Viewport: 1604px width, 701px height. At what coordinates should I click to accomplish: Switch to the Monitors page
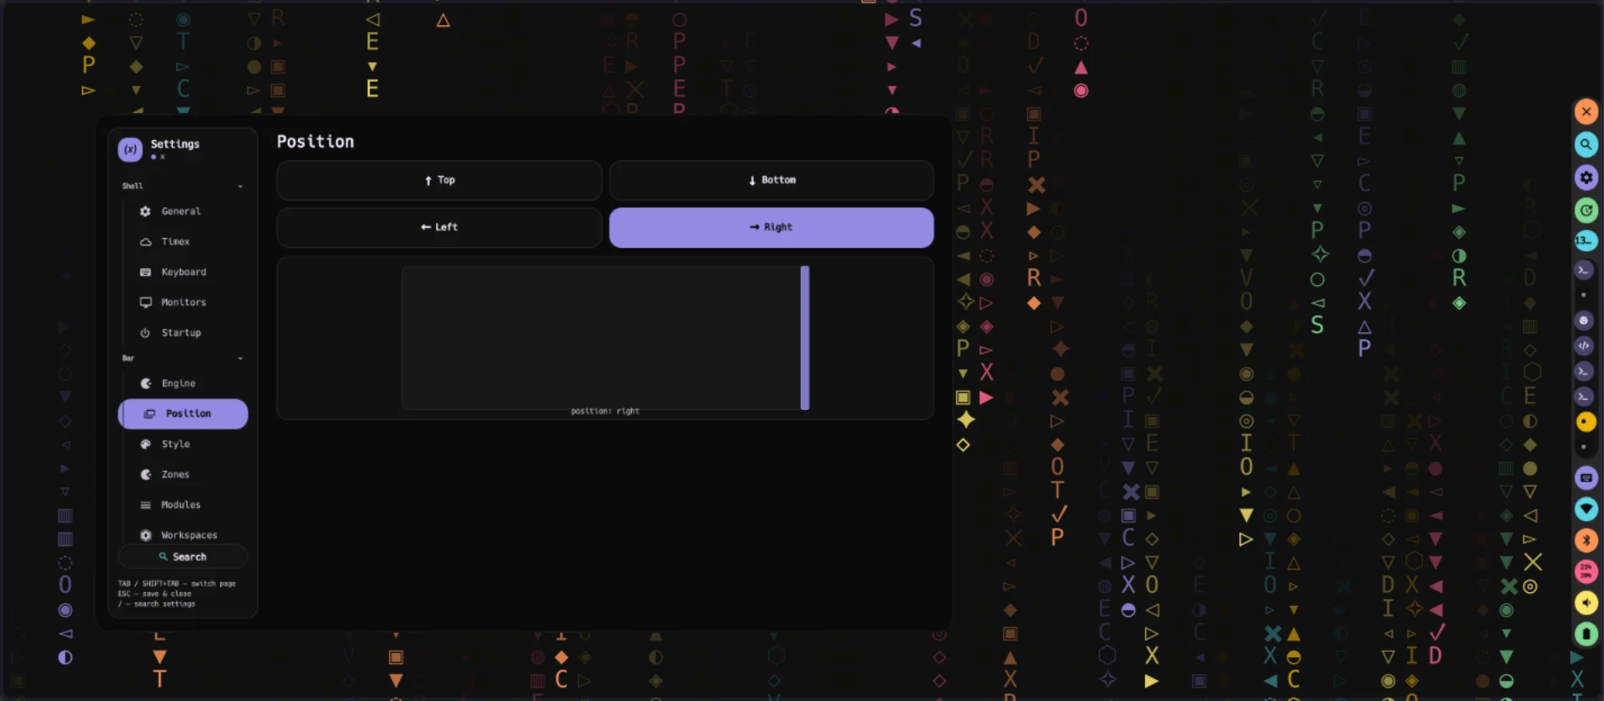click(183, 302)
